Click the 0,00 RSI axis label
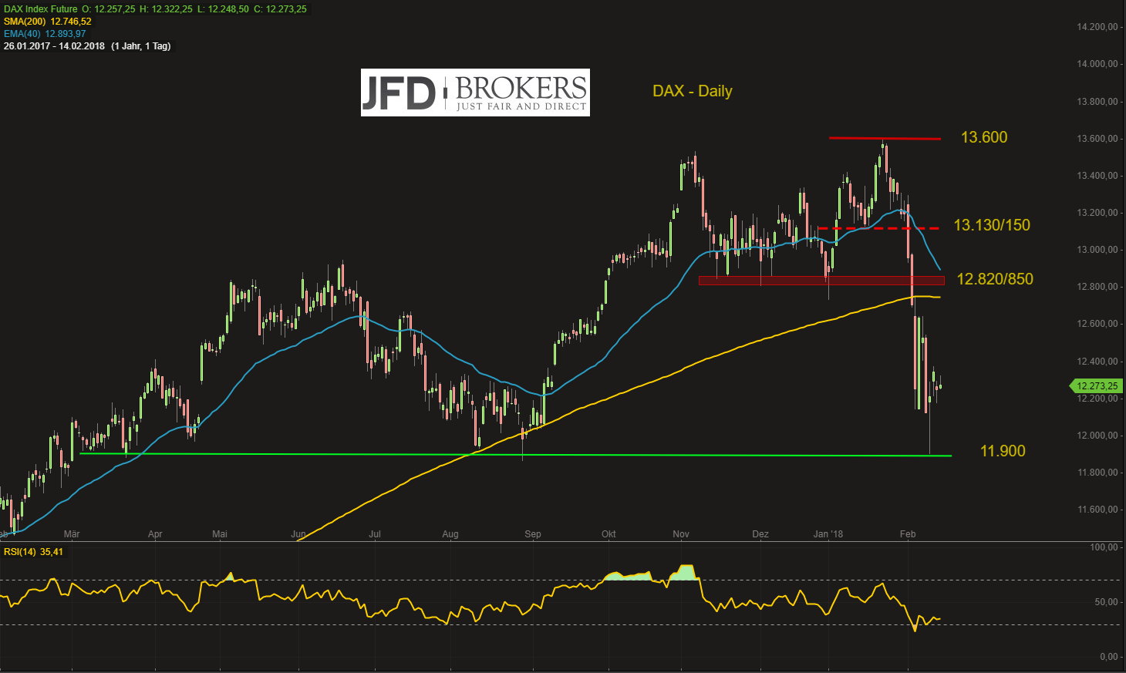This screenshot has height=673, width=1126. [1108, 657]
